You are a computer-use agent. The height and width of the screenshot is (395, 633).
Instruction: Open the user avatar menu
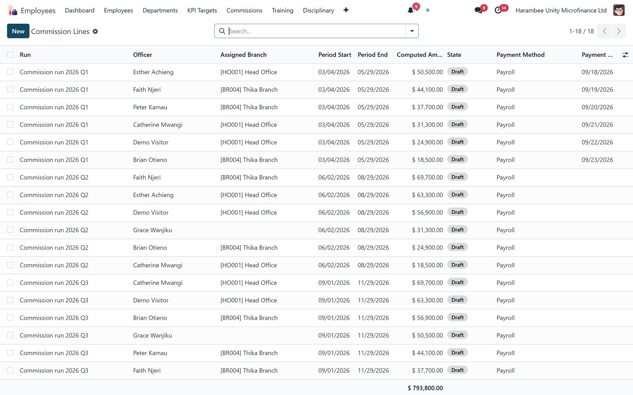click(x=619, y=10)
